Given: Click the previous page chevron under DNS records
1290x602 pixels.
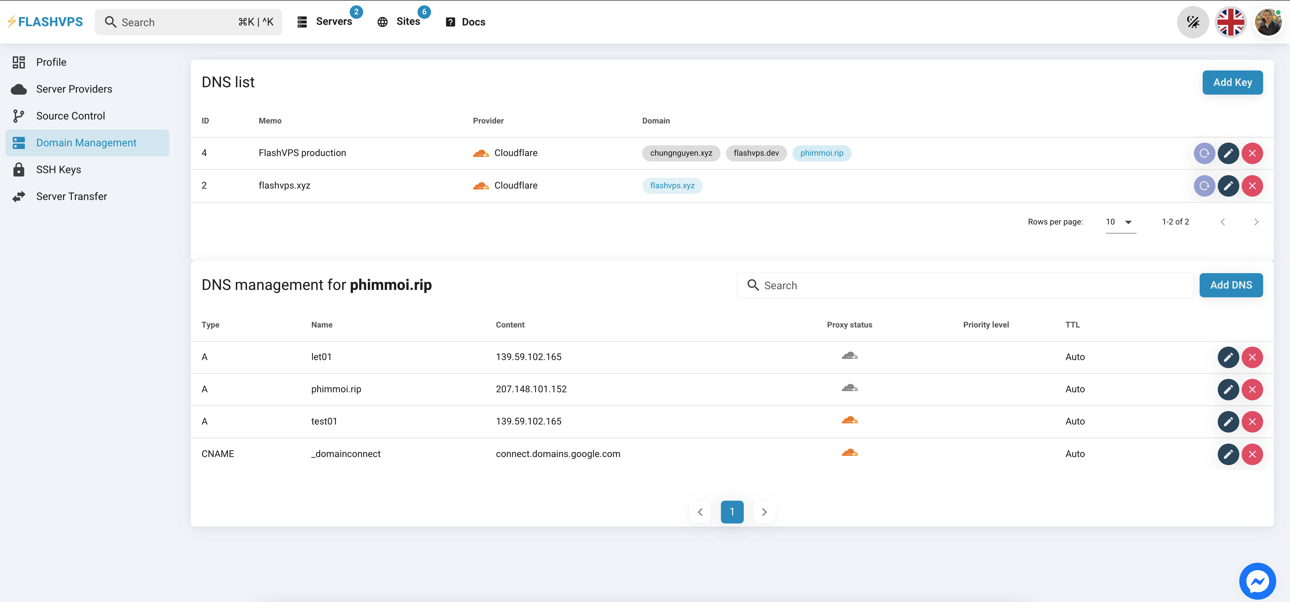Looking at the screenshot, I should tap(699, 511).
